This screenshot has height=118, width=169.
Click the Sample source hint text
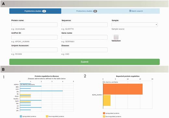pos(118,29)
